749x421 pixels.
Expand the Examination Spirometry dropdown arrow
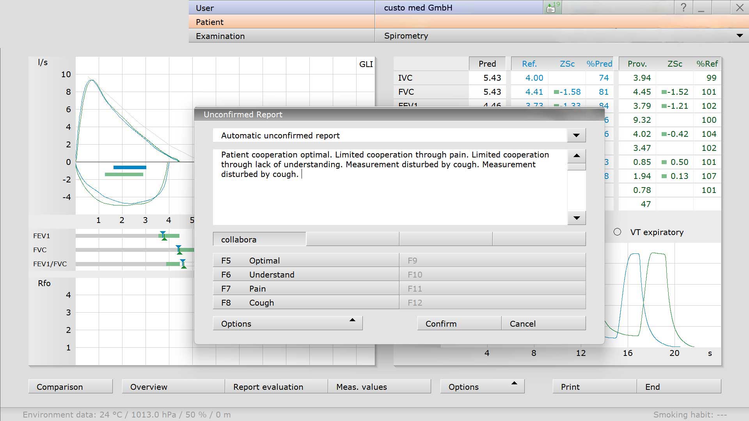pyautogui.click(x=739, y=36)
